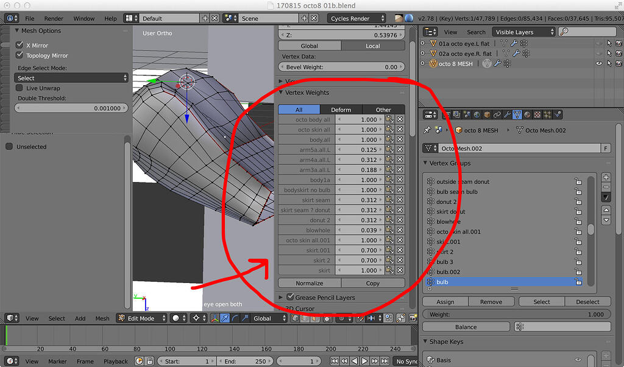Toggle selectability arrow for 01a octo eye.L flat
624x367 pixels.
pos(609,43)
